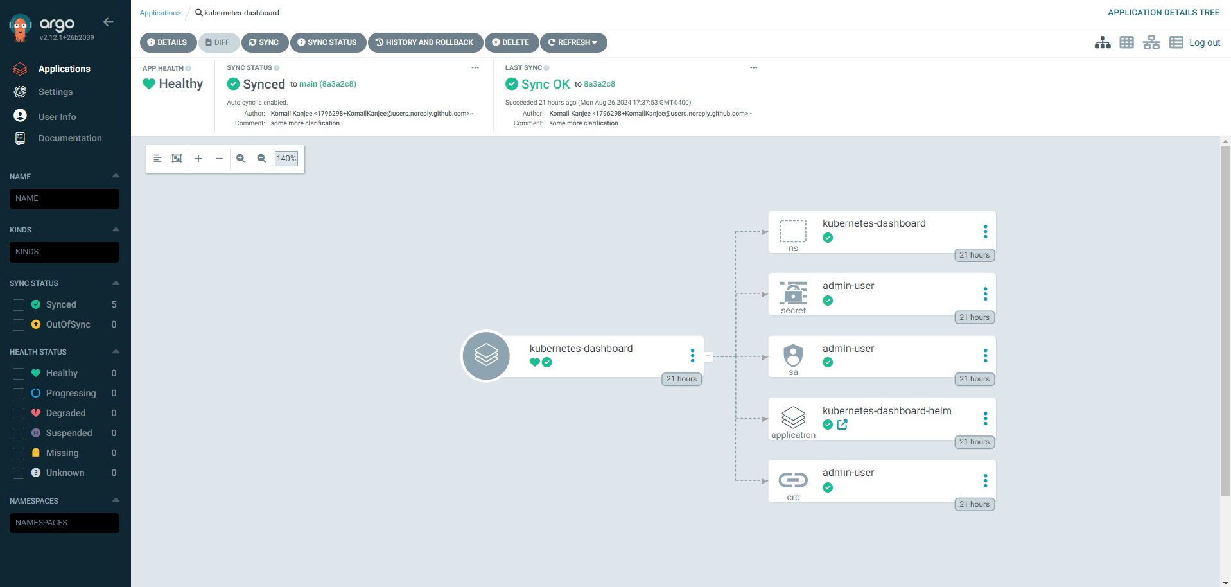Click the History and Rollback button
Viewport: 1231px width, 587px height.
point(424,42)
